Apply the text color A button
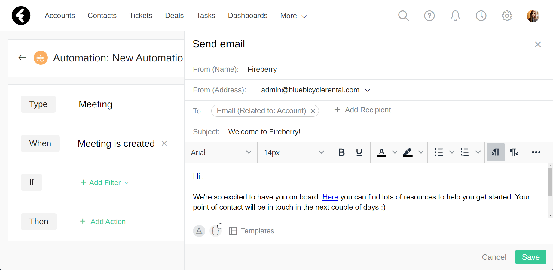The height and width of the screenshot is (270, 553). pos(382,152)
